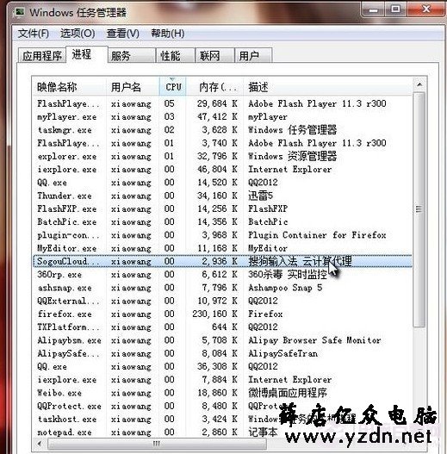Select the Alipaybsm.exe process
Screen dimensions: 447x454
[x=222, y=340]
